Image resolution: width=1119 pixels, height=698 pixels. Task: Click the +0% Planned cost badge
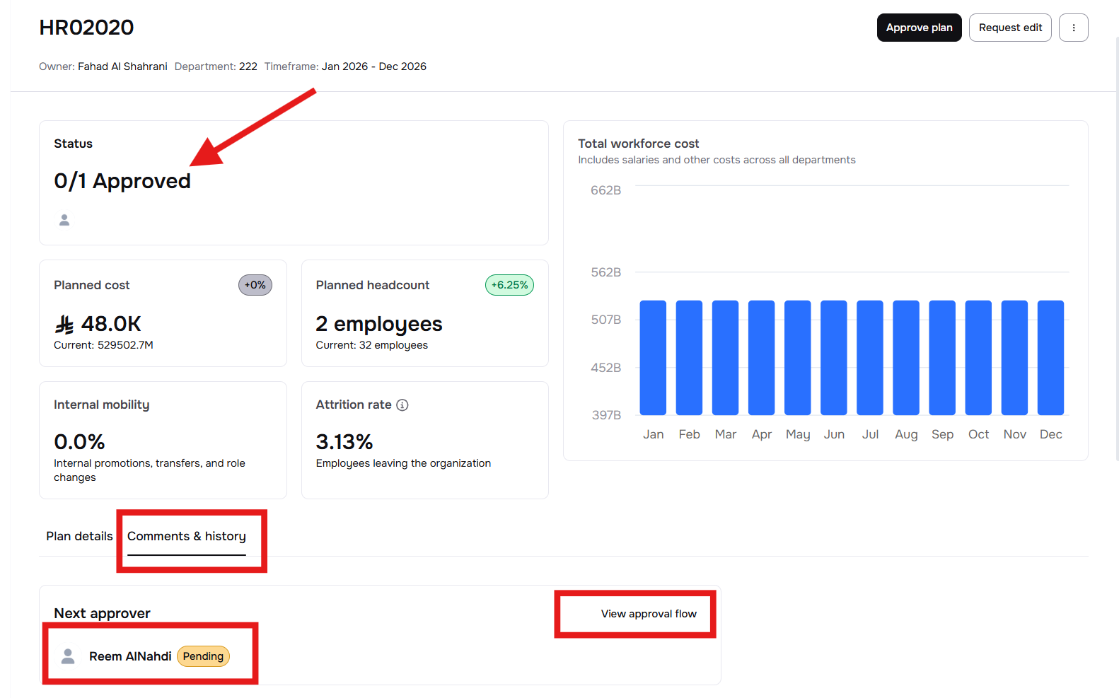coord(255,285)
